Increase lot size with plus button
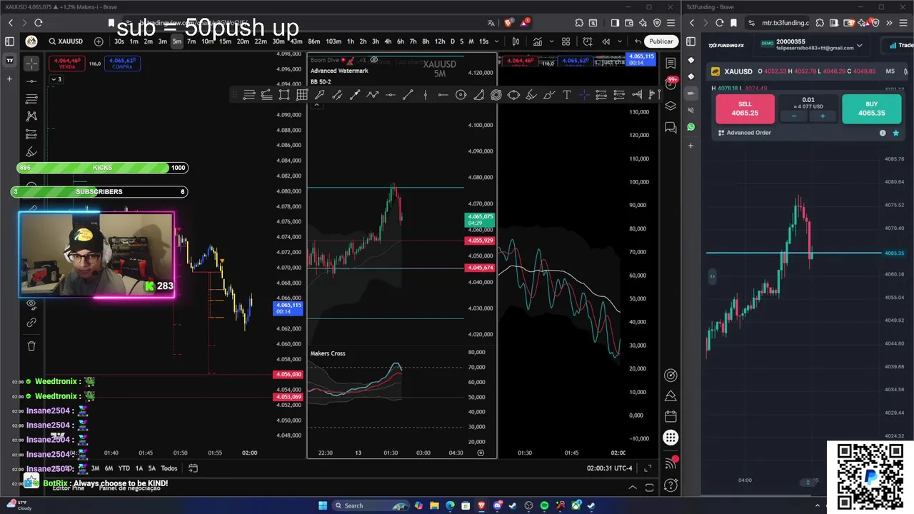The width and height of the screenshot is (914, 514). pos(823,116)
